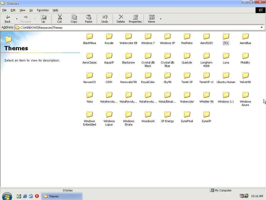Image resolution: width=266 pixels, height=200 pixels.
Task: Select the Windows Azure folder
Action: pyautogui.click(x=245, y=99)
